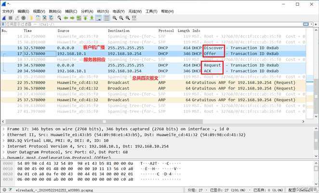Restart the current capture

[17, 18]
